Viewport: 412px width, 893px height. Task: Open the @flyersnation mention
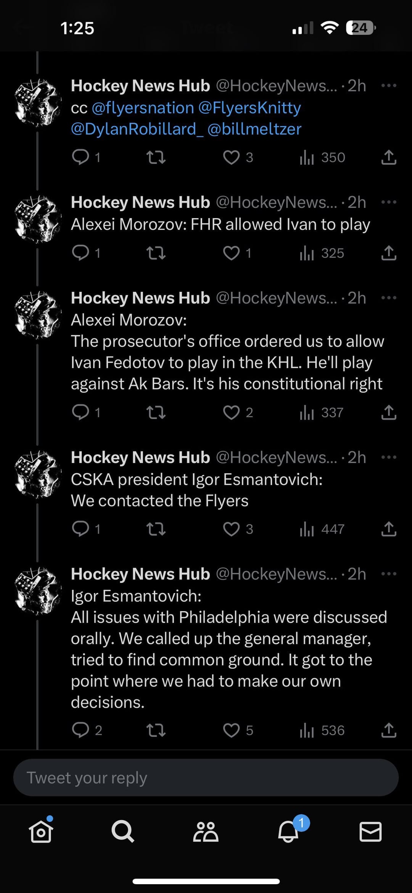(x=143, y=108)
